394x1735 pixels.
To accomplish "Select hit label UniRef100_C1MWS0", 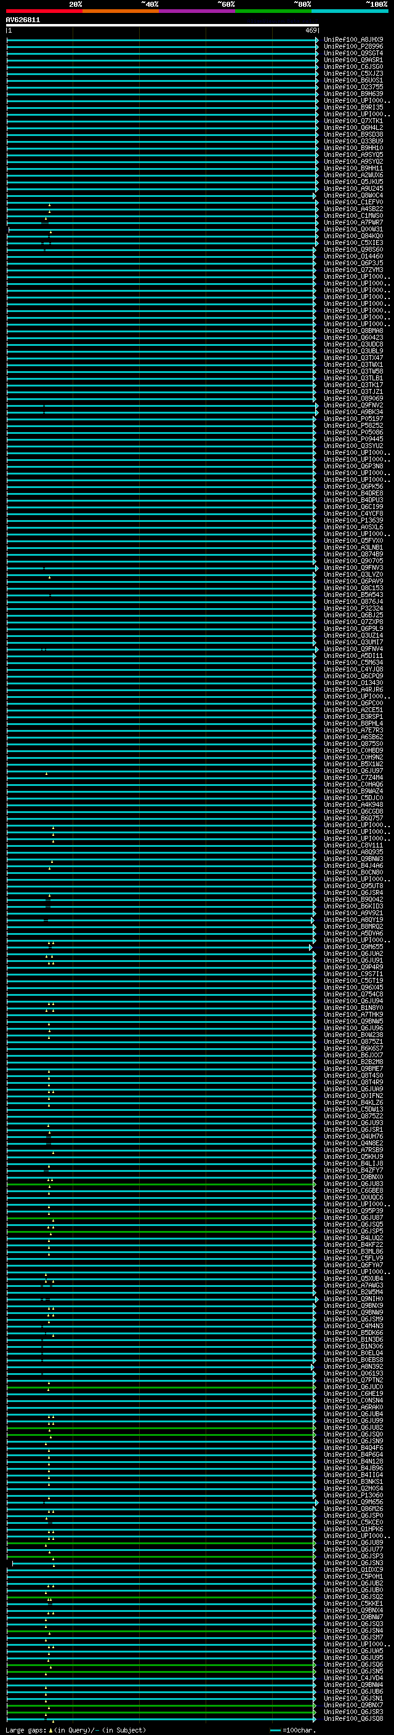I will tap(353, 215).
